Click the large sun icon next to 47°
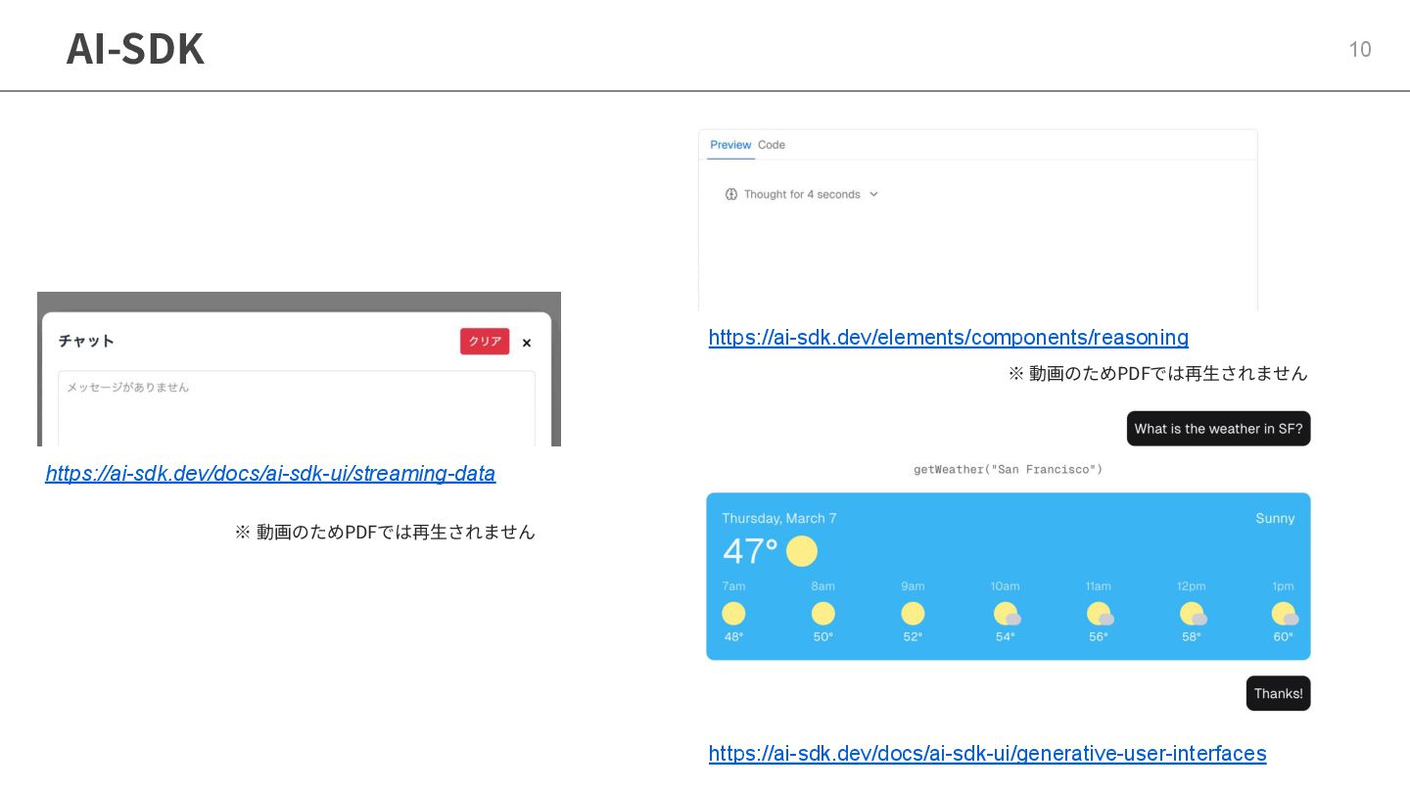Image resolution: width=1410 pixels, height=793 pixels. [802, 551]
